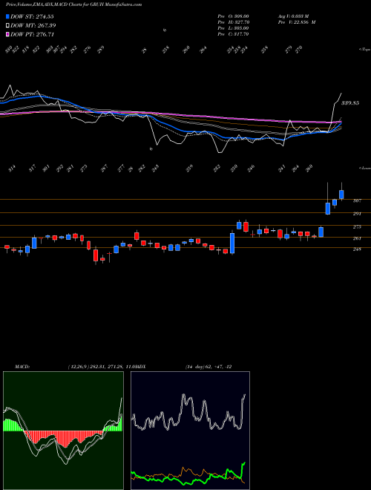Image resolution: width=371 pixels, height=490 pixels.
Task: Select the 'DOW ST: 274.55' legend text
Action: pos(32,16)
